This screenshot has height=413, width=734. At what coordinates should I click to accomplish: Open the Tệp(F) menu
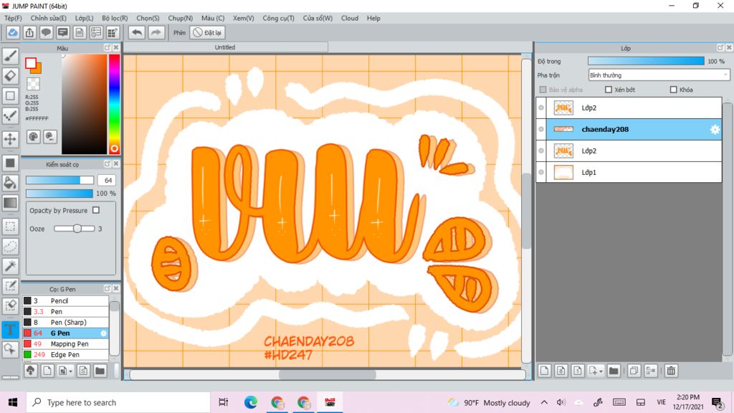tap(13, 18)
